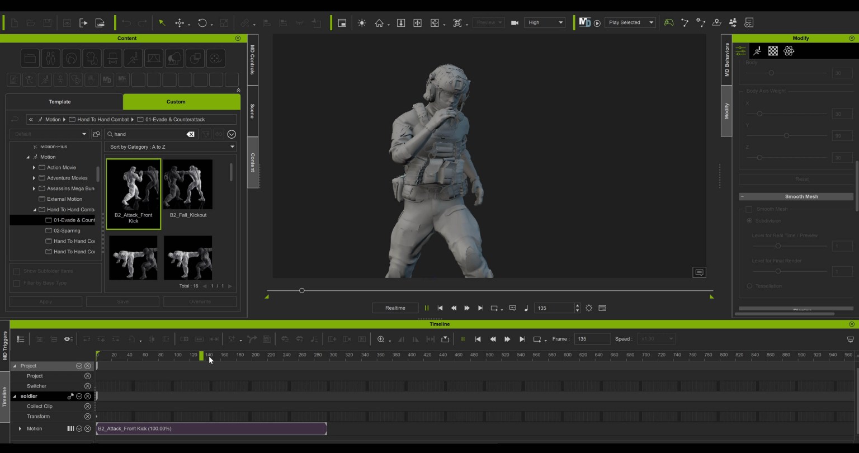
Task: Open the checkerboard Material tab icon
Action: click(773, 51)
